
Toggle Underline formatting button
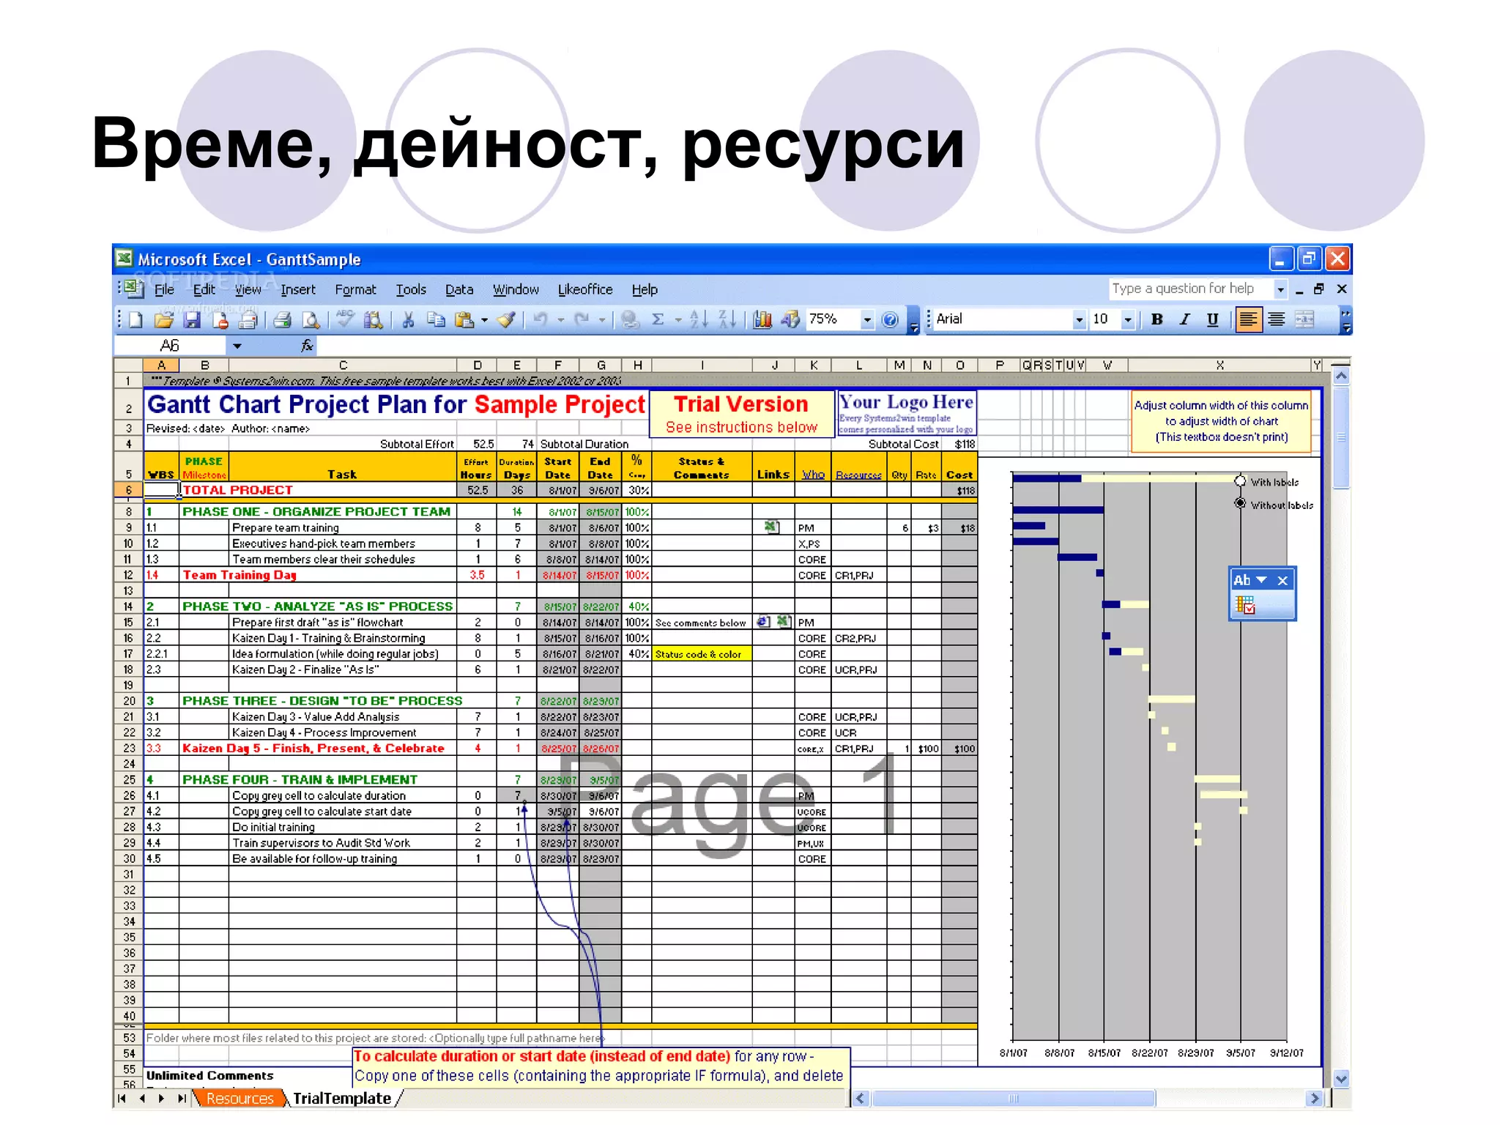coord(1212,319)
